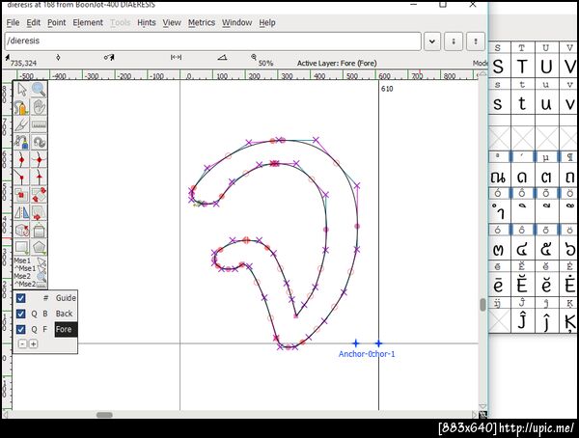Select capital U glyph in font view
This screenshot has height=438, width=579.
point(546,67)
